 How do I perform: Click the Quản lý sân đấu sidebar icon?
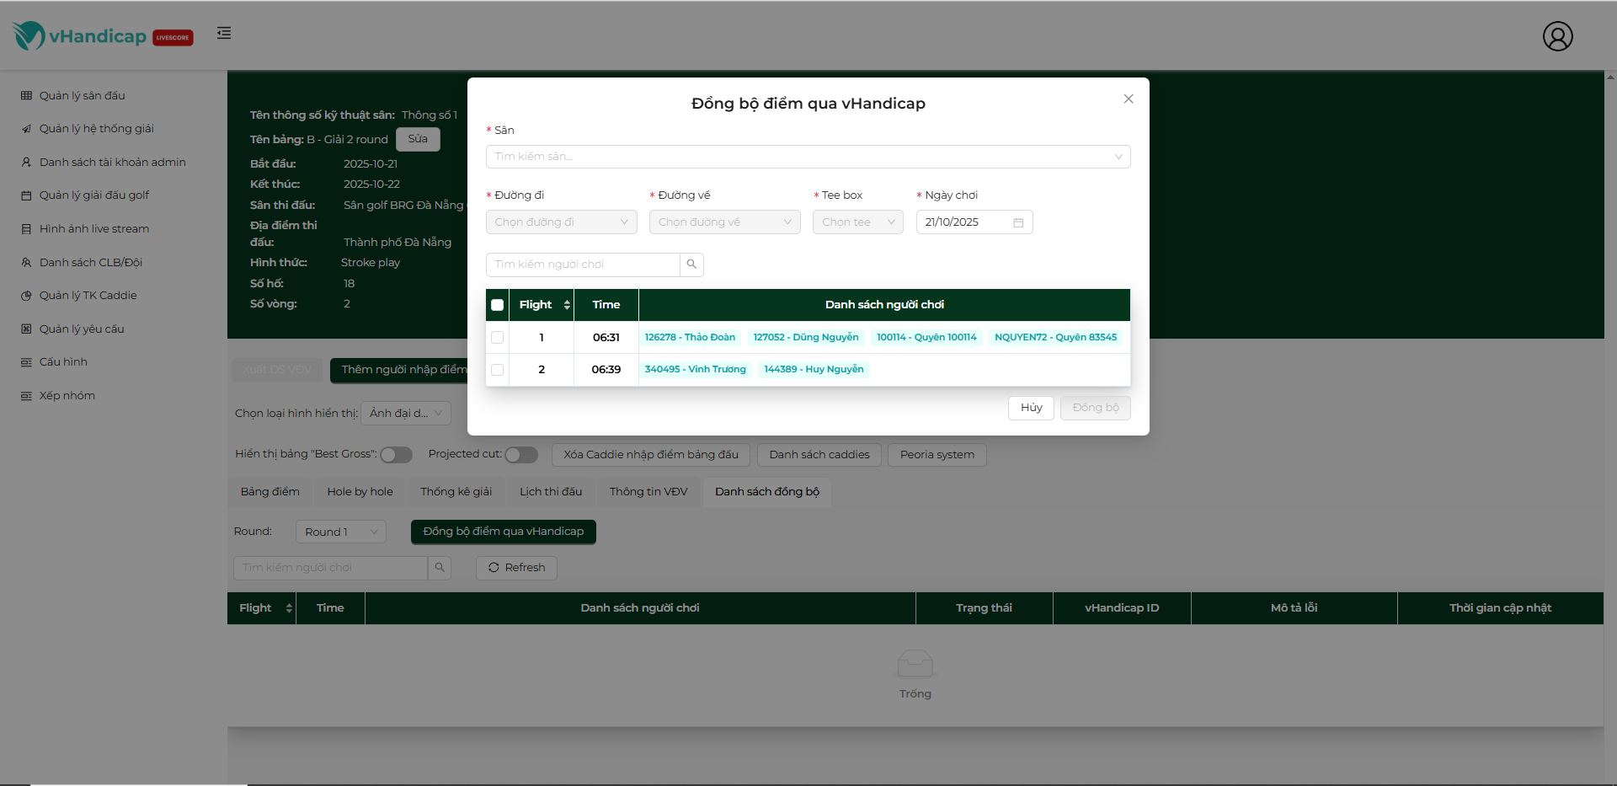[x=26, y=96]
